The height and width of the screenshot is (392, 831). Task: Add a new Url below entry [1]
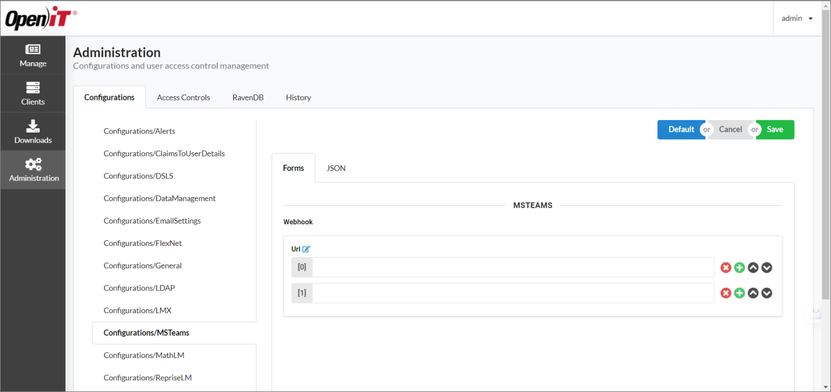[x=739, y=293]
